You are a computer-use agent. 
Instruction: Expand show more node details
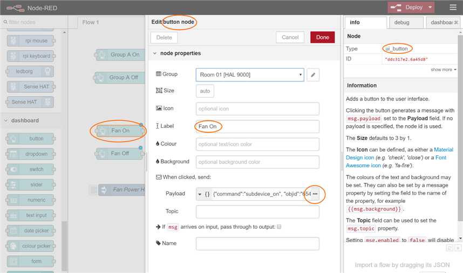[x=444, y=70]
